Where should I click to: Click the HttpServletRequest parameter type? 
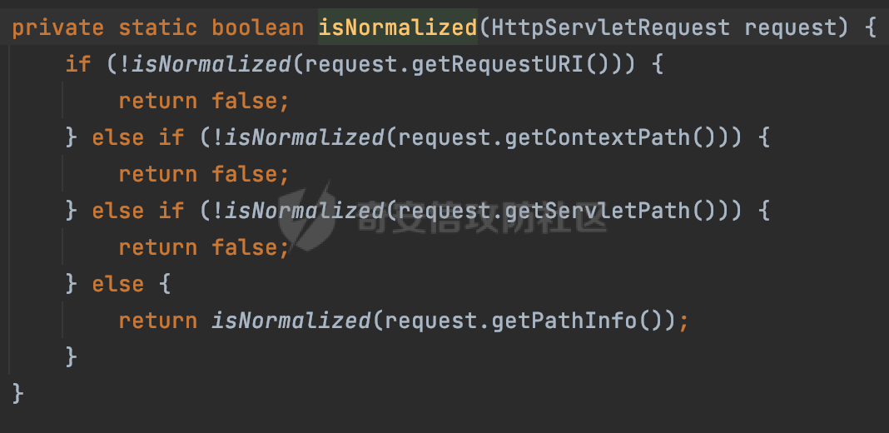tap(611, 27)
